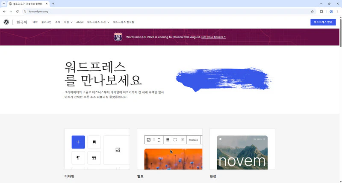Click the 워드프레스 받기 button
The width and height of the screenshot is (342, 183).
click(x=323, y=22)
